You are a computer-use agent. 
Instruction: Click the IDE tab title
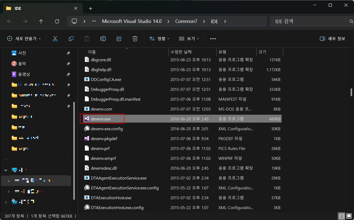pyautogui.click(x=18, y=9)
